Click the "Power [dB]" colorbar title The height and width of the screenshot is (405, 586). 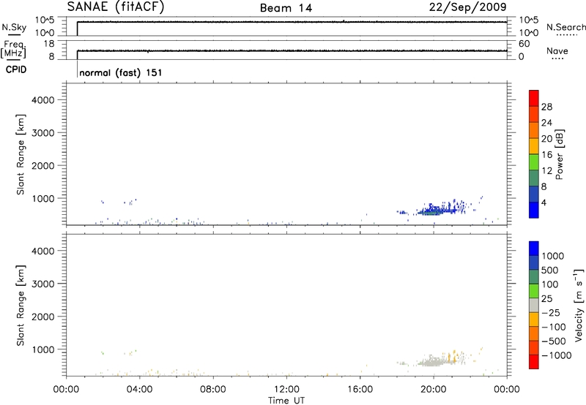560,154
